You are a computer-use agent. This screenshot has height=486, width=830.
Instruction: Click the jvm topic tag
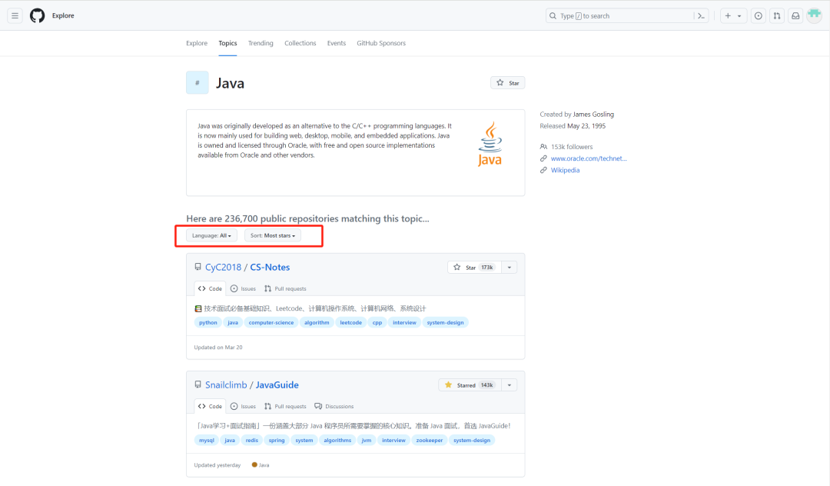coord(367,440)
